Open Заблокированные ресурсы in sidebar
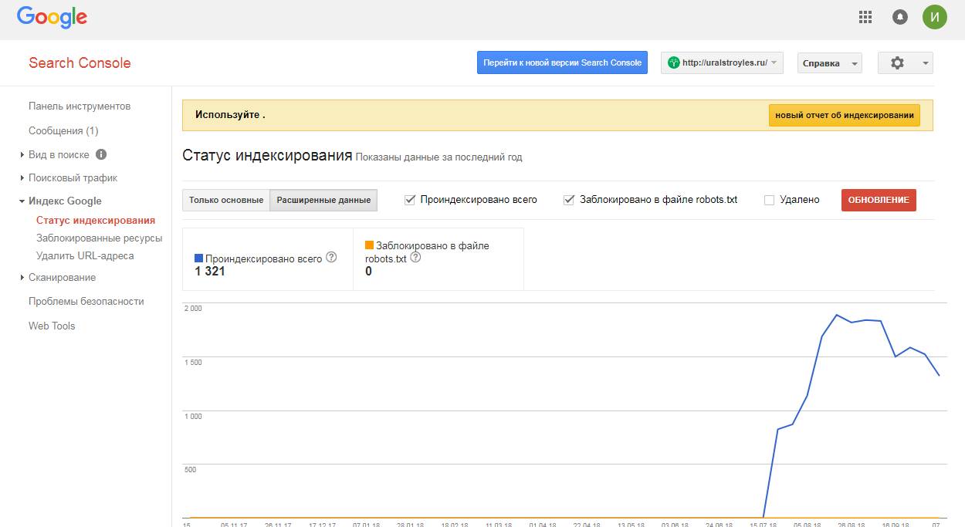 tap(99, 238)
